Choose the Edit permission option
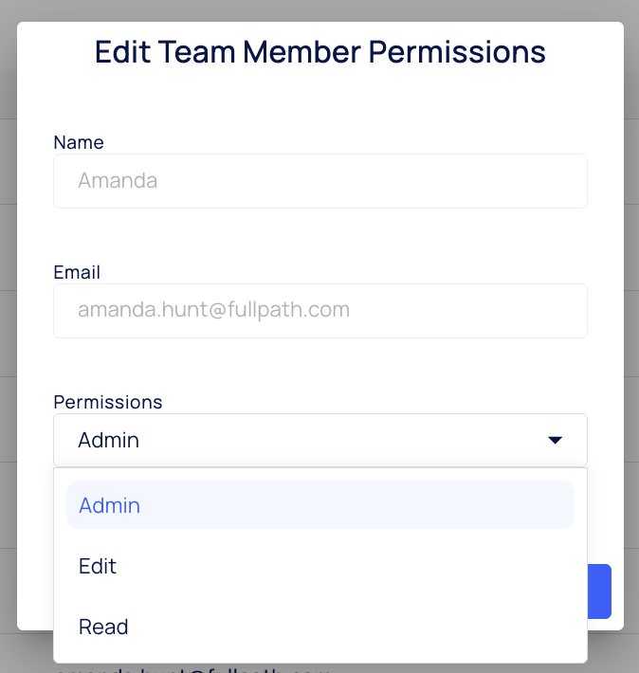 coord(319,566)
